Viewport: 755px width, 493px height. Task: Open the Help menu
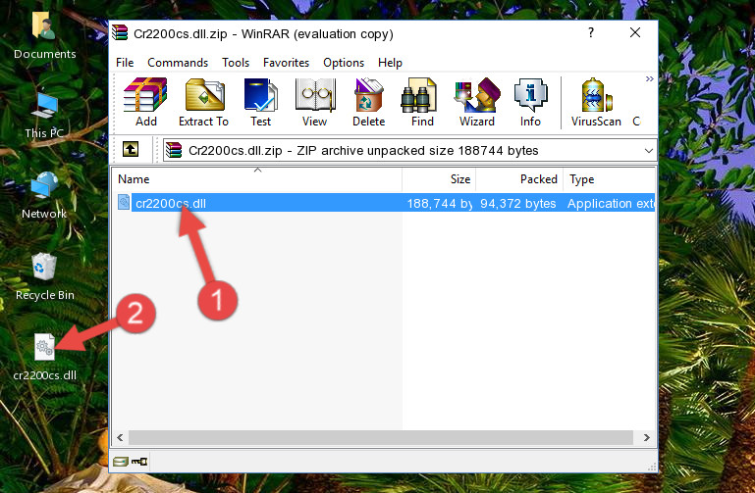pos(390,63)
